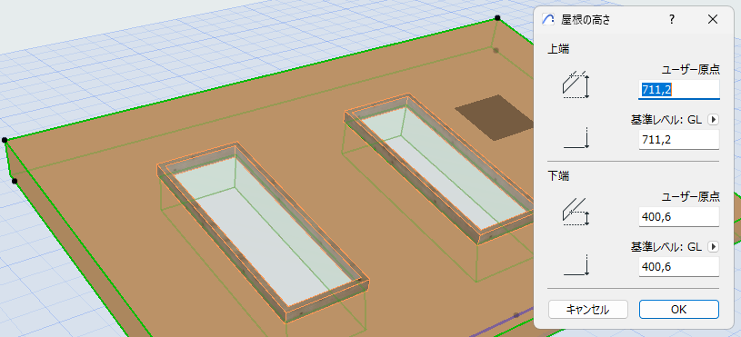The image size is (741, 337).
Task: Click the dark brown square on roof
Action: tap(494, 117)
